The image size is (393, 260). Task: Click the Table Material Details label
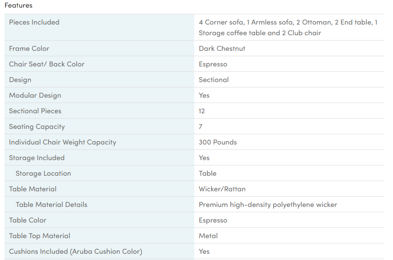point(51,205)
